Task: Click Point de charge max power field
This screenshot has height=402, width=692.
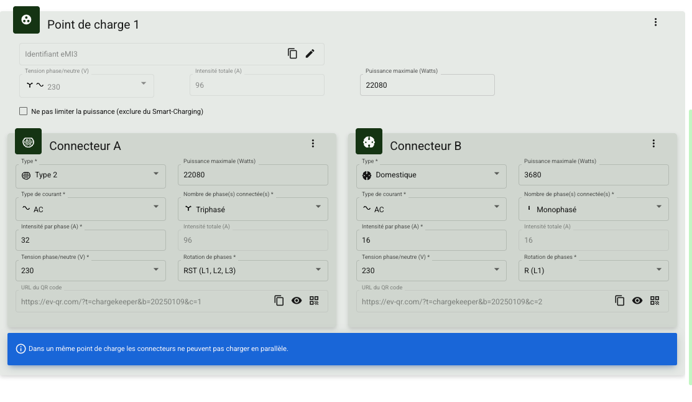Action: pyautogui.click(x=427, y=85)
